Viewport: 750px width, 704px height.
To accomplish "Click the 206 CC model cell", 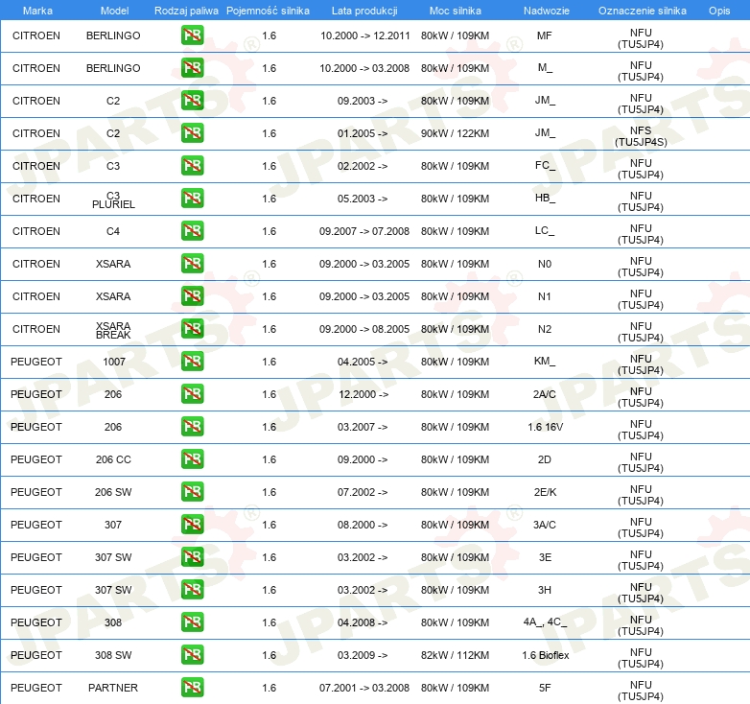I will pyautogui.click(x=113, y=459).
